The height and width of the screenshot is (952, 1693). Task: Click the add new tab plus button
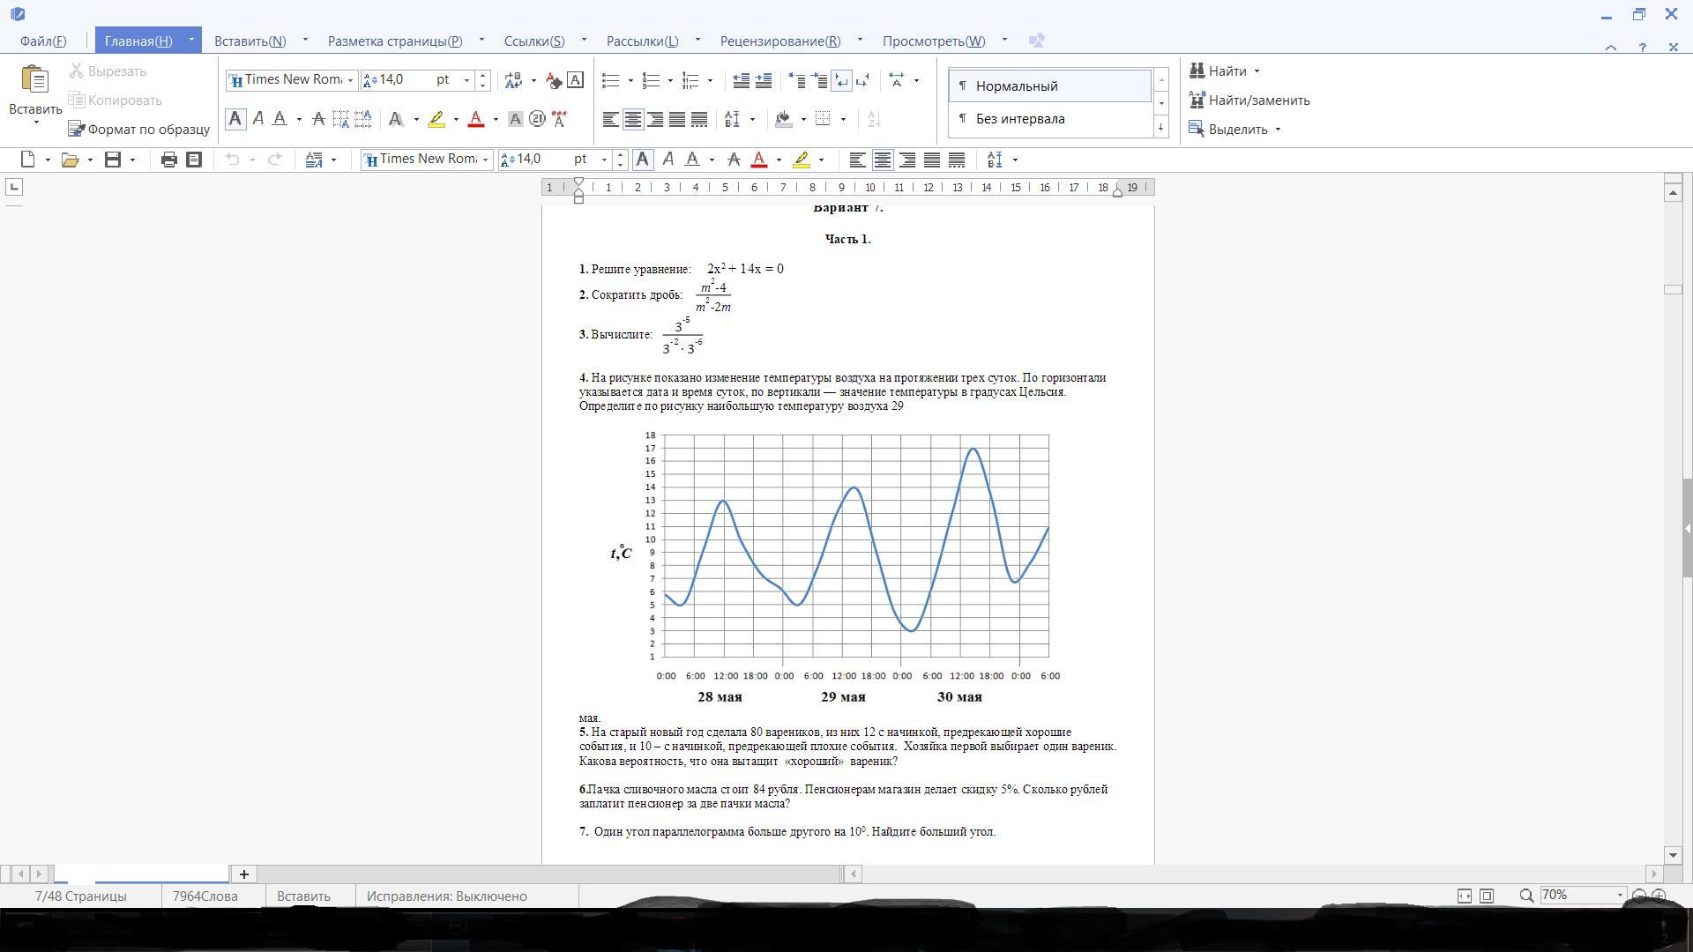pyautogui.click(x=244, y=874)
